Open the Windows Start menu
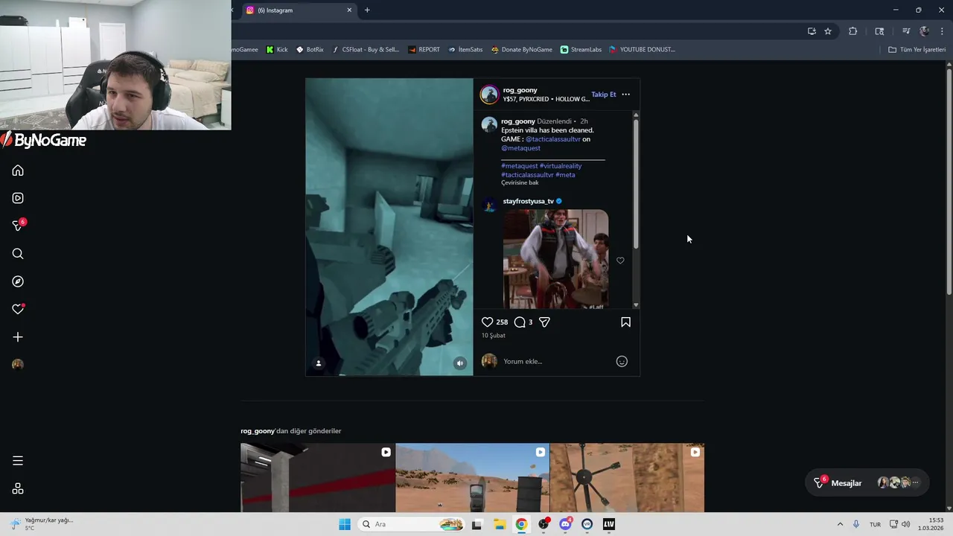 click(x=345, y=524)
